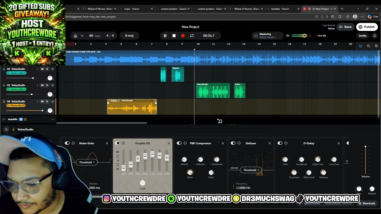The image size is (381, 214).
Task: Open Shortcuts panel
Action: click(x=367, y=203)
